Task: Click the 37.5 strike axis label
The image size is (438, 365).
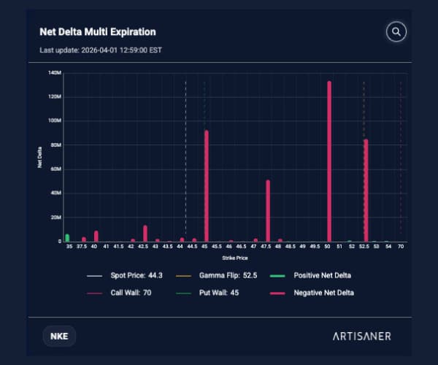Action: (x=82, y=246)
